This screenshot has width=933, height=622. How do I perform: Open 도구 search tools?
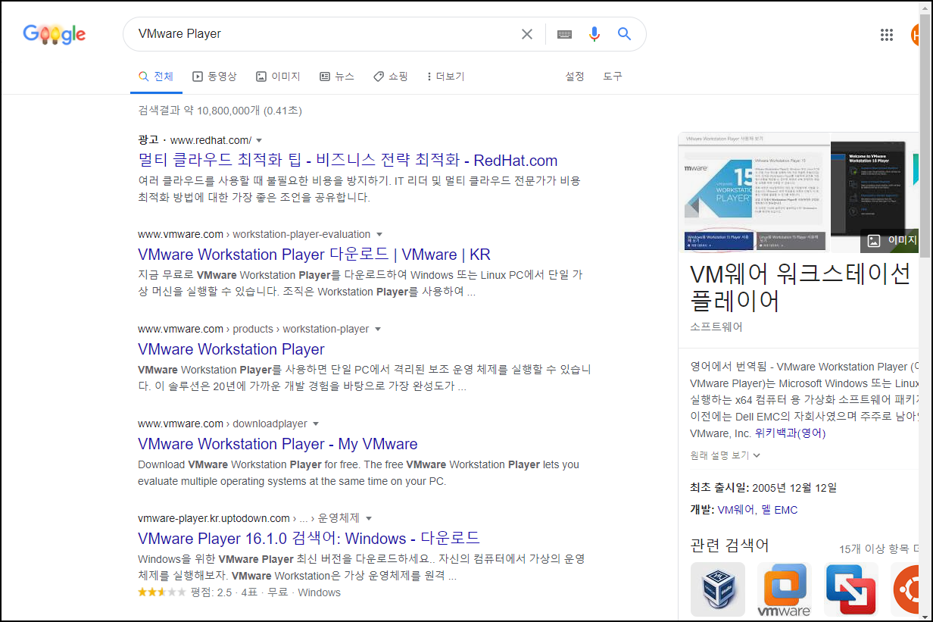pos(613,77)
